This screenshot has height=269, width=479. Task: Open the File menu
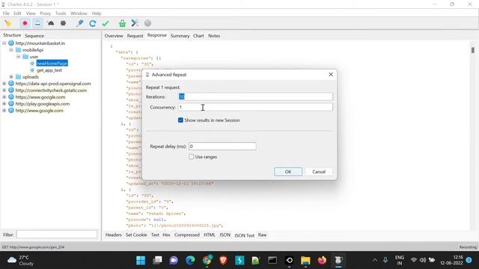(x=6, y=13)
